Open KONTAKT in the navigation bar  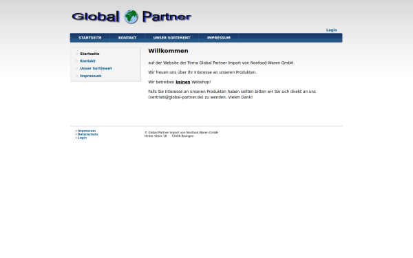click(127, 38)
